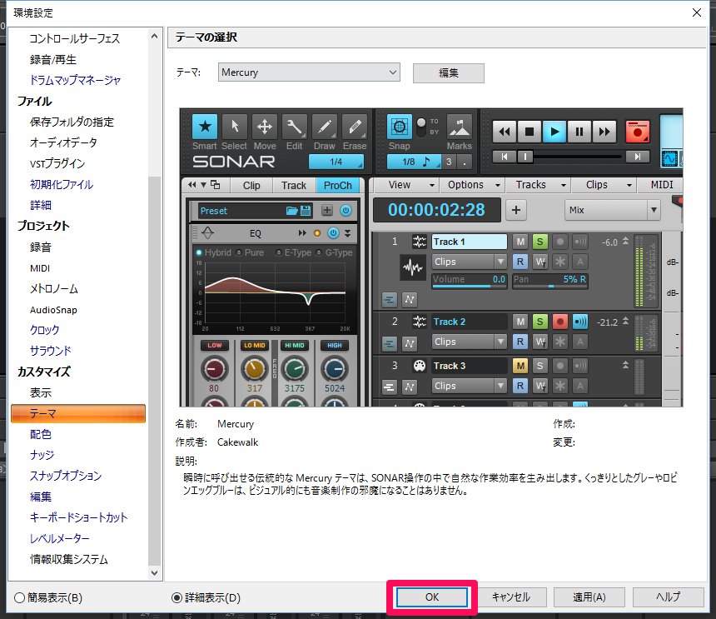Select the Draw pencil tool in preview
The width and height of the screenshot is (716, 619).
tap(324, 127)
